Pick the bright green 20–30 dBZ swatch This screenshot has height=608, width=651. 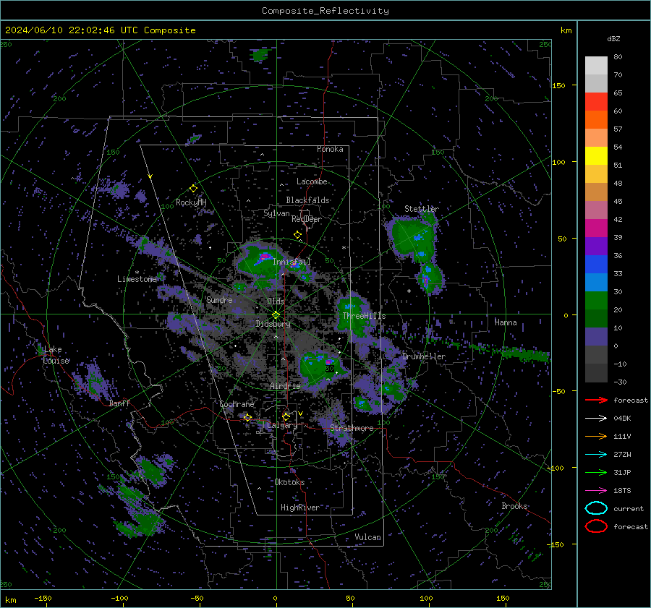coord(596,301)
